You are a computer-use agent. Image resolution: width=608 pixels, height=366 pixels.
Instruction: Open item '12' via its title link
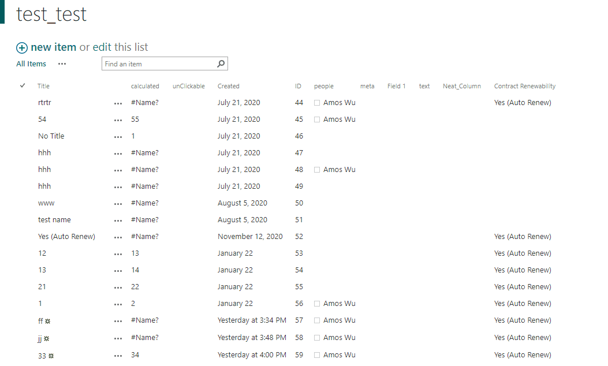tap(42, 253)
